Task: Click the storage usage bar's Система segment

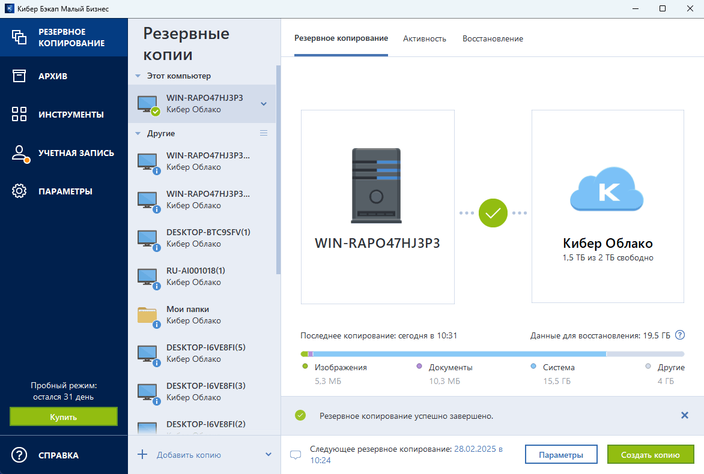Action: pos(460,354)
